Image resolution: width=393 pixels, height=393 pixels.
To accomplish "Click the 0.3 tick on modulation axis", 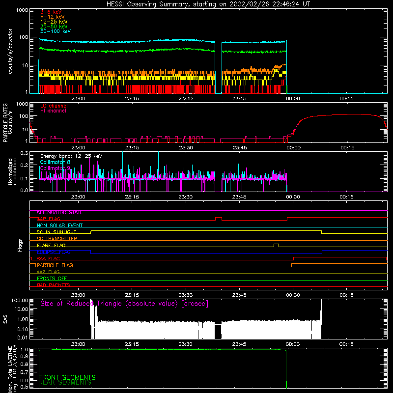I will click(24, 153).
